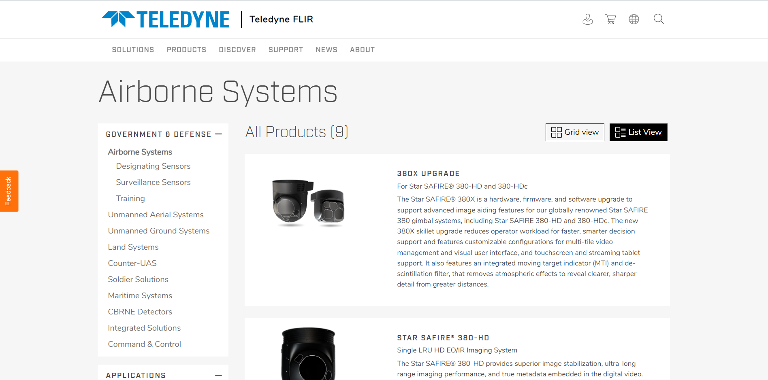Viewport: 768px width, 380px height.
Task: Click the globe language selector icon
Action: coord(634,19)
